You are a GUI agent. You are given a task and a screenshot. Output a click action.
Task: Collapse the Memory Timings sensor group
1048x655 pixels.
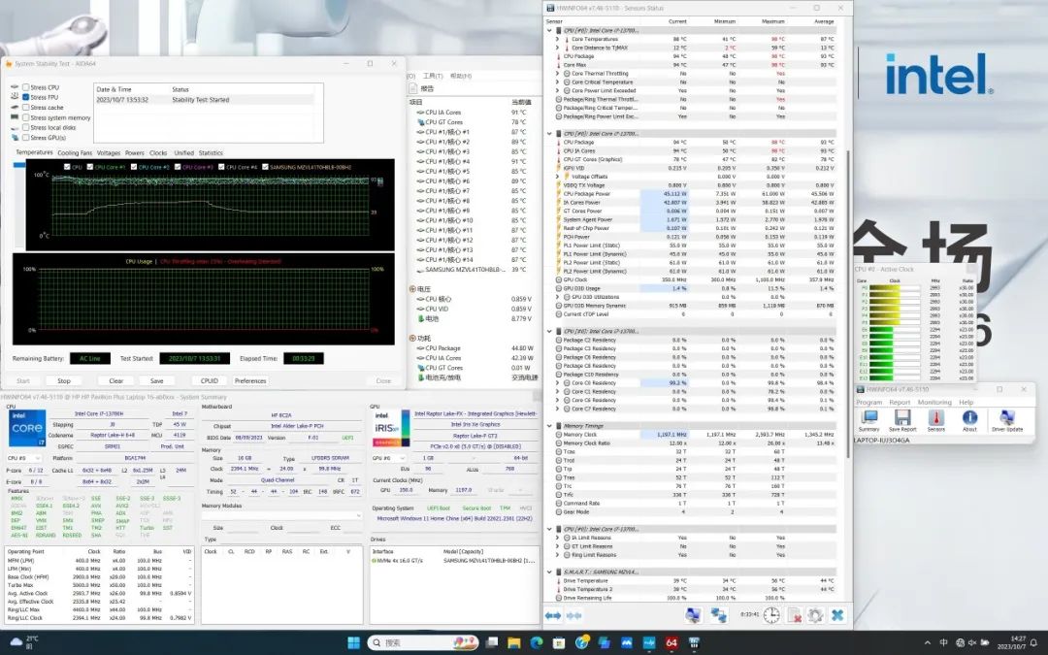(550, 425)
